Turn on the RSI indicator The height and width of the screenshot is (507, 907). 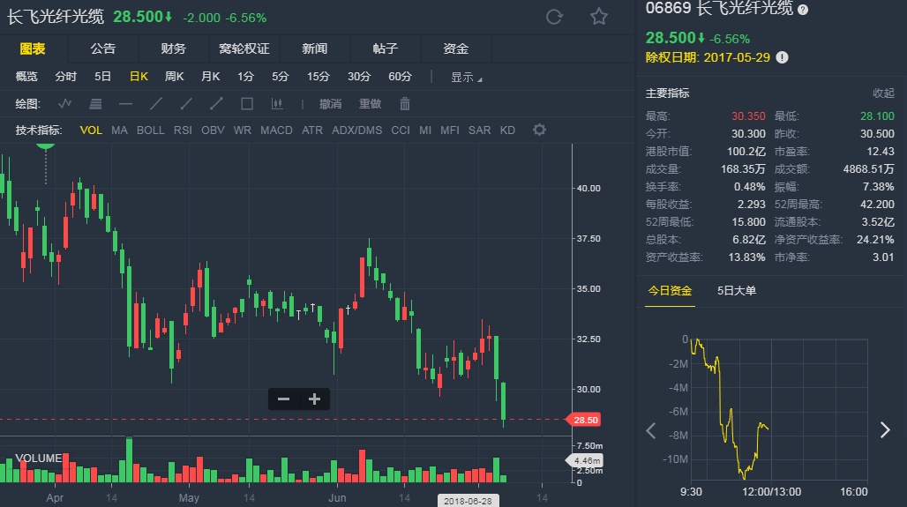point(183,130)
